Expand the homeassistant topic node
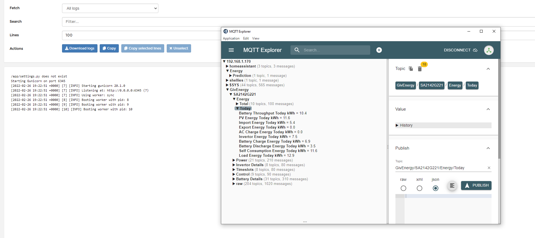Image resolution: width=535 pixels, height=238 pixels. click(227, 66)
